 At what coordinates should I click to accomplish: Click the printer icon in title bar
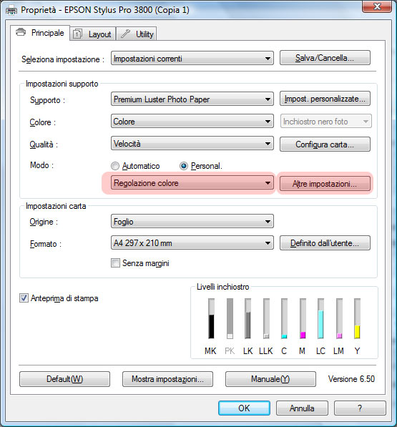tap(11, 11)
